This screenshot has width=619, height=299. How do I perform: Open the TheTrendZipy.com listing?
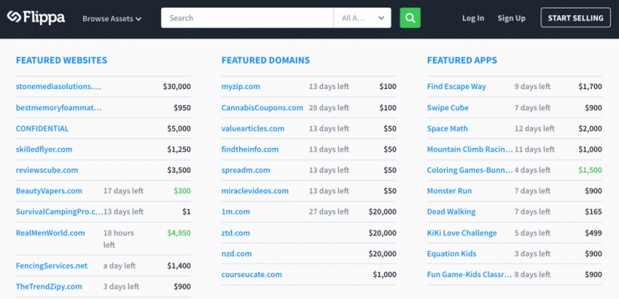pyautogui.click(x=49, y=287)
